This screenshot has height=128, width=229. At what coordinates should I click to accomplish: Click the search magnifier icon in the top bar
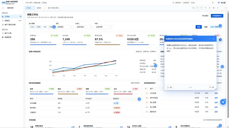[x=174, y=3]
